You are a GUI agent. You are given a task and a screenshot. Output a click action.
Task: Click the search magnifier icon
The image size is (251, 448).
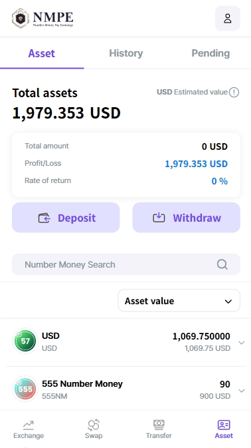pos(222,264)
